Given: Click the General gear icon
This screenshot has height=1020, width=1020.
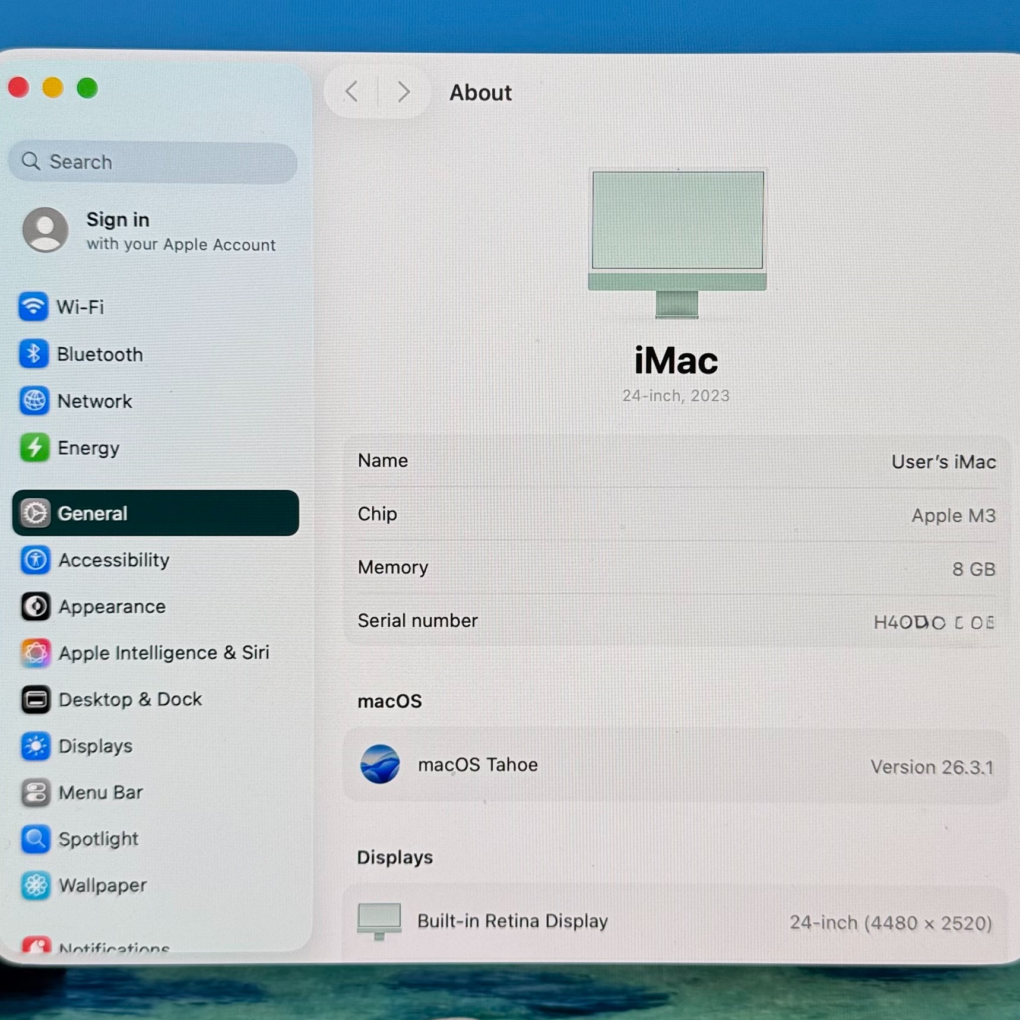Looking at the screenshot, I should point(35,513).
